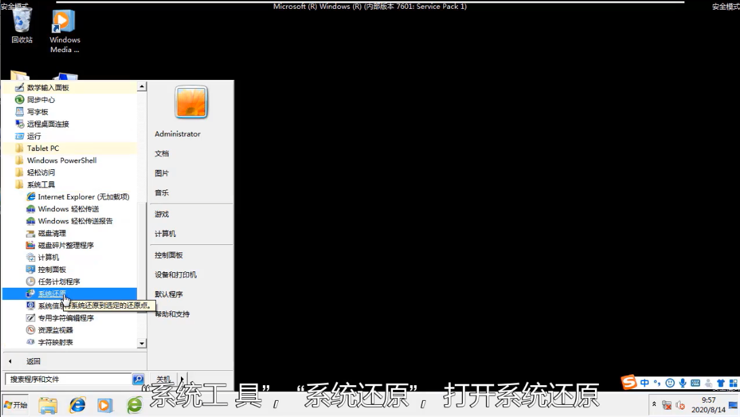
Task: Launch 系统还原 highlighted entry
Action: tap(69, 294)
